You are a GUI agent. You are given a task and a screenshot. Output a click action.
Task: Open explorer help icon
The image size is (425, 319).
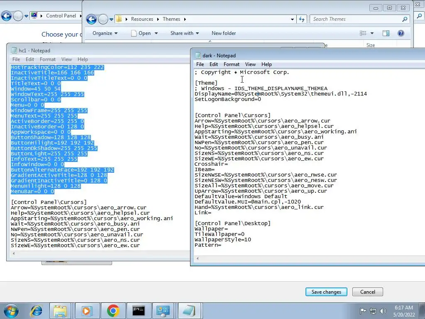401,33
